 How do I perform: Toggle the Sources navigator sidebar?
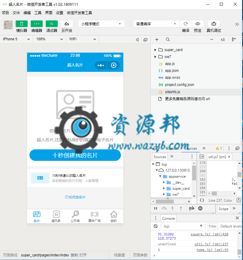(x=201, y=157)
